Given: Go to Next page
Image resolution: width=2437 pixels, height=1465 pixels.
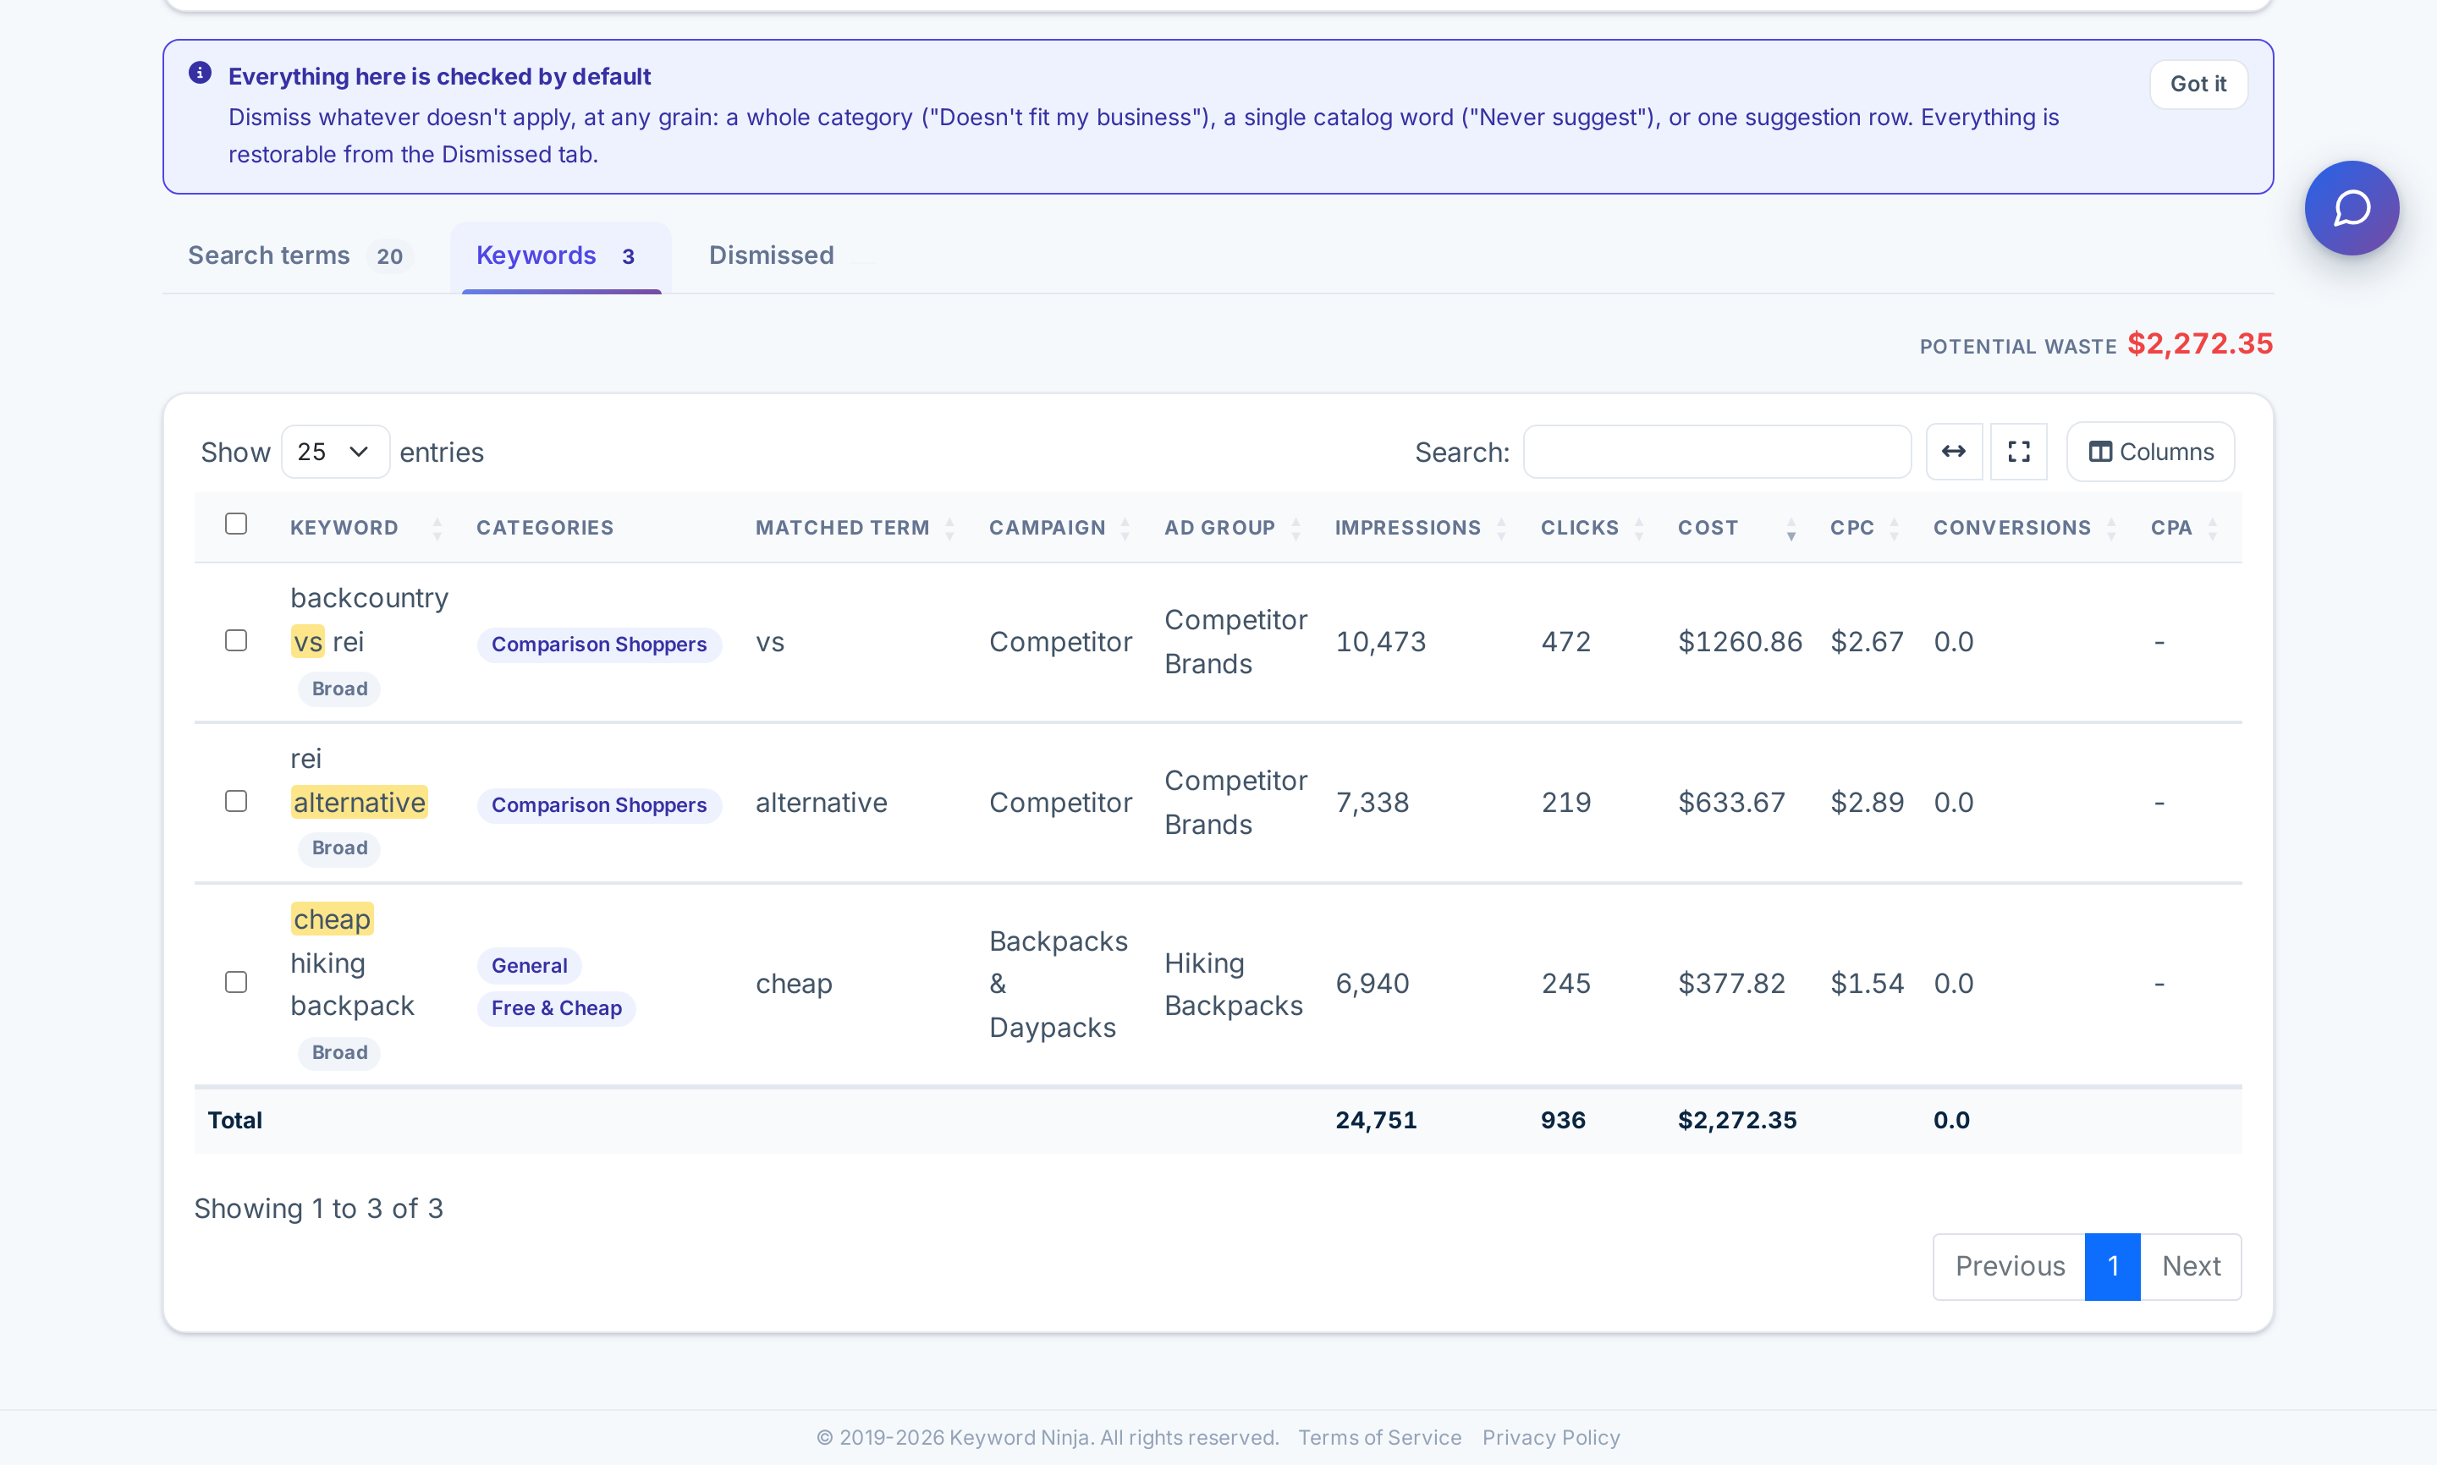Looking at the screenshot, I should pyautogui.click(x=2190, y=1266).
